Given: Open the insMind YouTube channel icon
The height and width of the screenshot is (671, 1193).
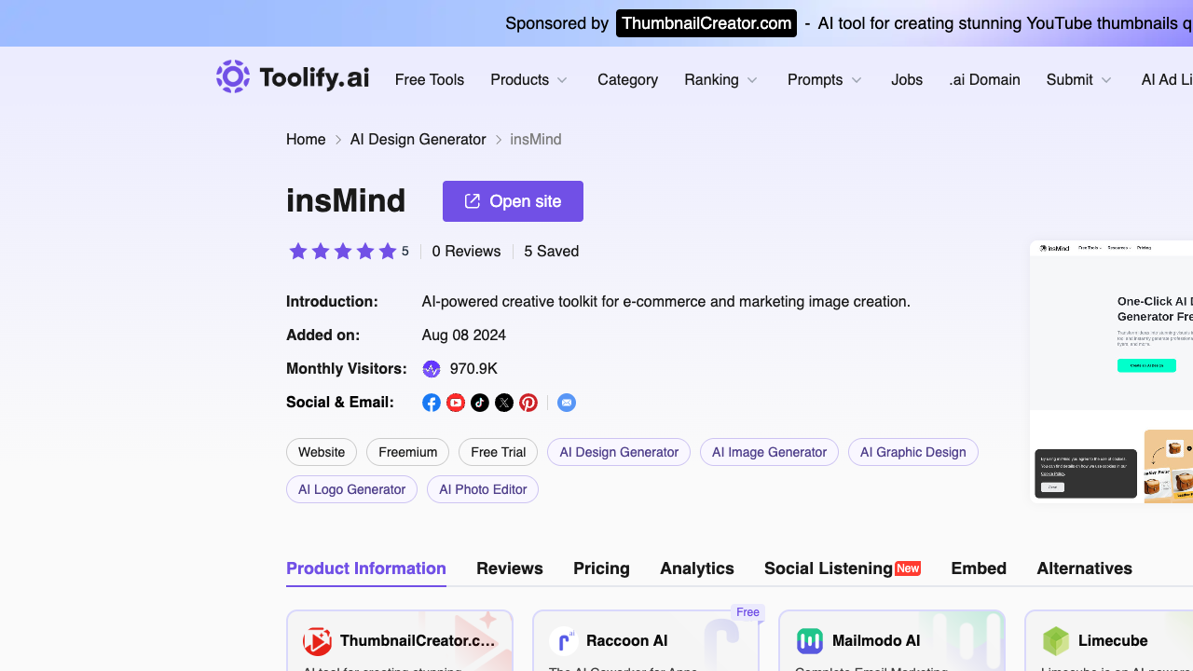Looking at the screenshot, I should pos(456,403).
